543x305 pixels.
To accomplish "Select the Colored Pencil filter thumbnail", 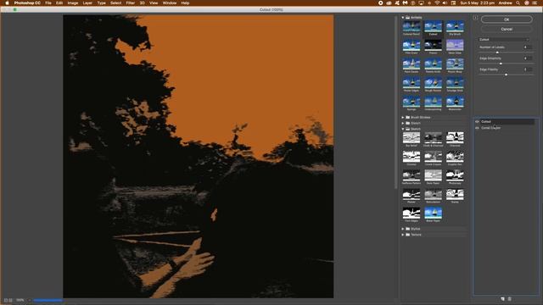I will 411,26.
